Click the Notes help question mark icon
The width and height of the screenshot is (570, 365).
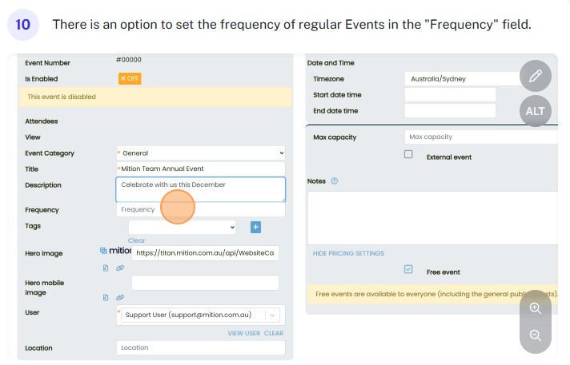(334, 181)
